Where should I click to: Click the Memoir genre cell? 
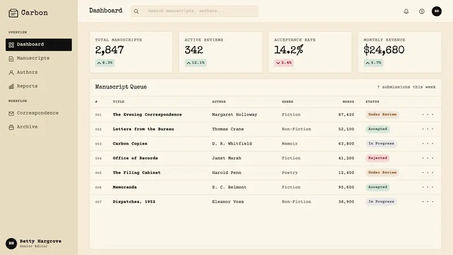[290, 143]
